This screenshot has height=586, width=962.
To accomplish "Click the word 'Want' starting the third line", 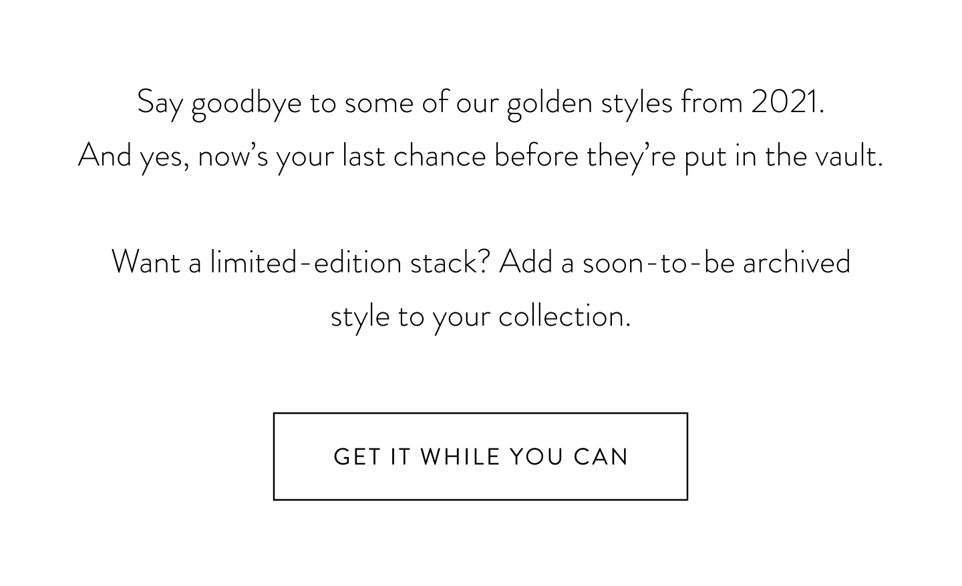I will pos(146,262).
